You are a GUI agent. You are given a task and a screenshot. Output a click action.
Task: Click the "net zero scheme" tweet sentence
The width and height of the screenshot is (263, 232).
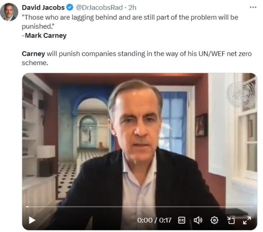[137, 58]
